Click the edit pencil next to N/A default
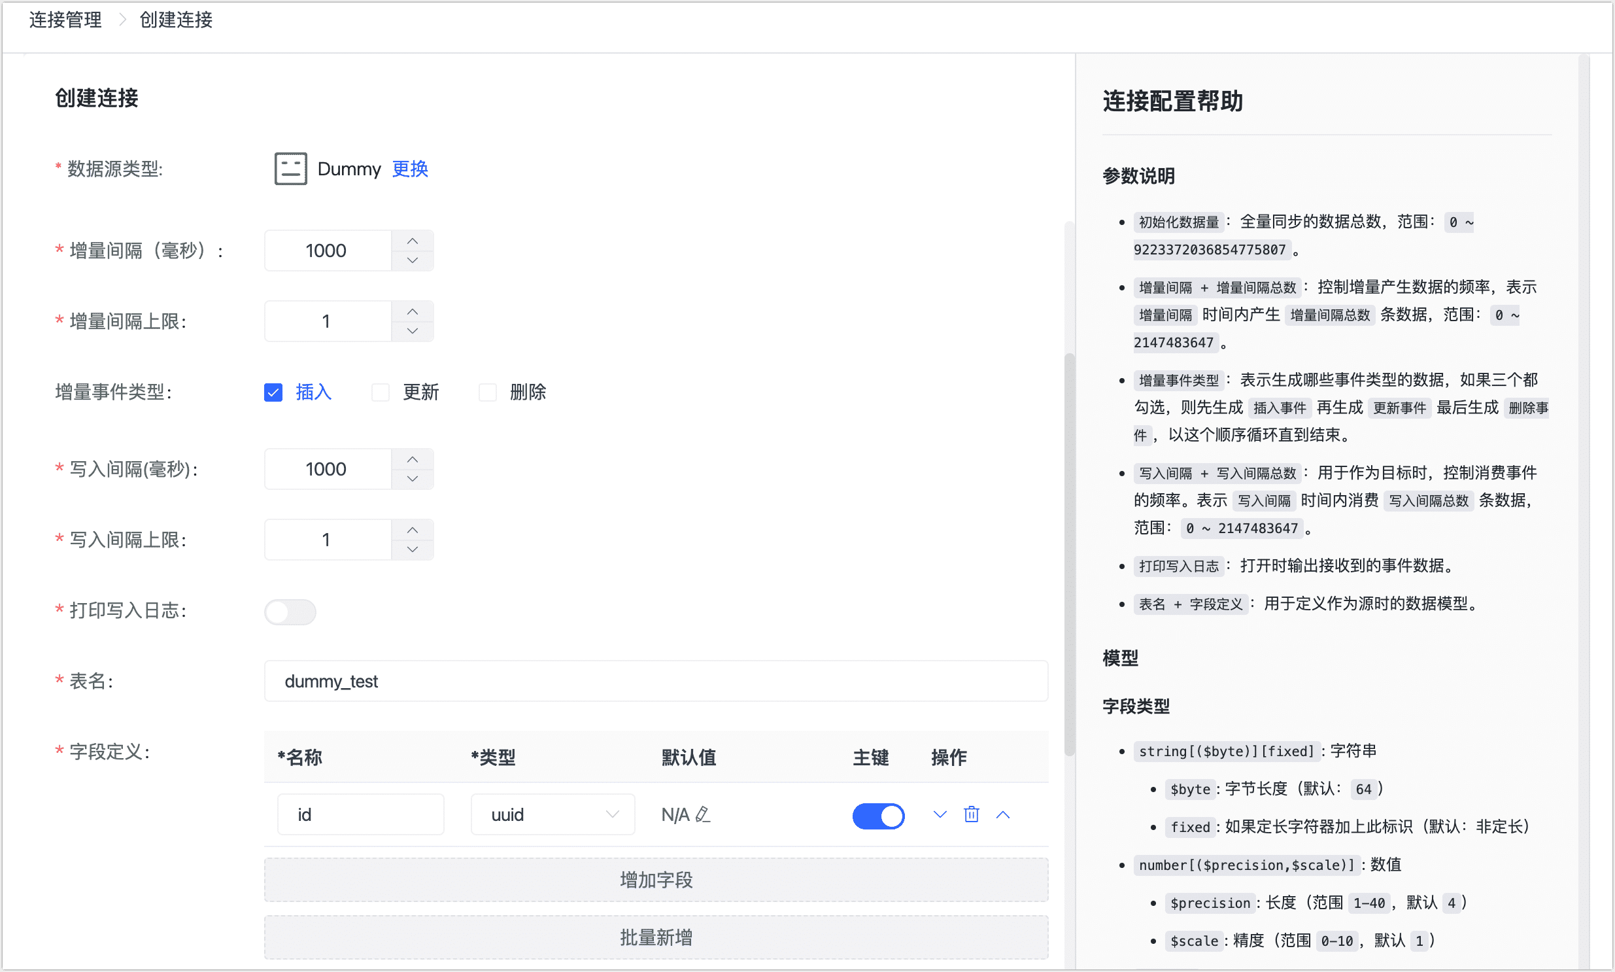Image resolution: width=1615 pixels, height=972 pixels. pos(702,814)
